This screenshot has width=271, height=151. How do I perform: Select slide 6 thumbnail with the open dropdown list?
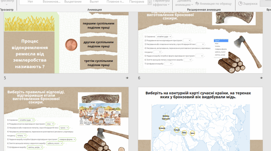click(200, 43)
